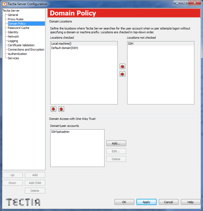Viewport: 203px width, 211px height.
Task: Open Help for this page
Action: [191, 202]
